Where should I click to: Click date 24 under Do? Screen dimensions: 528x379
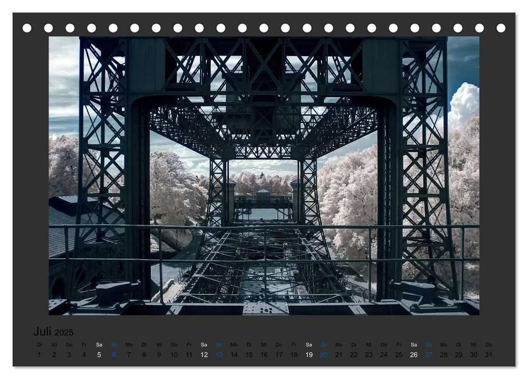point(384,355)
